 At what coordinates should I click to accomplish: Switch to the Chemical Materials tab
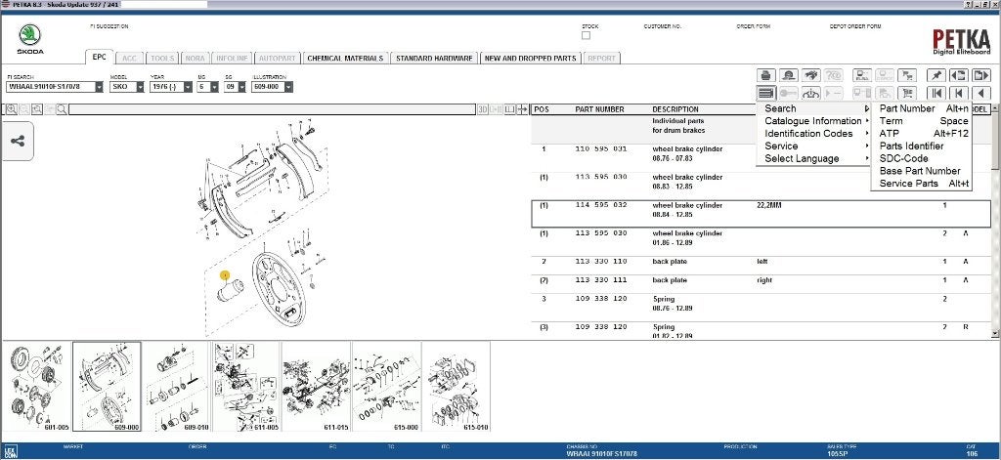point(345,58)
